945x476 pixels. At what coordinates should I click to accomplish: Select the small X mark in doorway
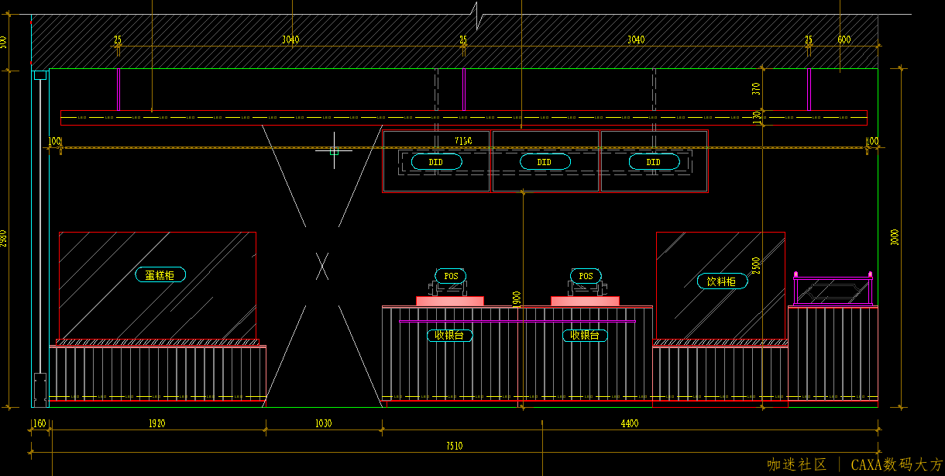click(322, 266)
